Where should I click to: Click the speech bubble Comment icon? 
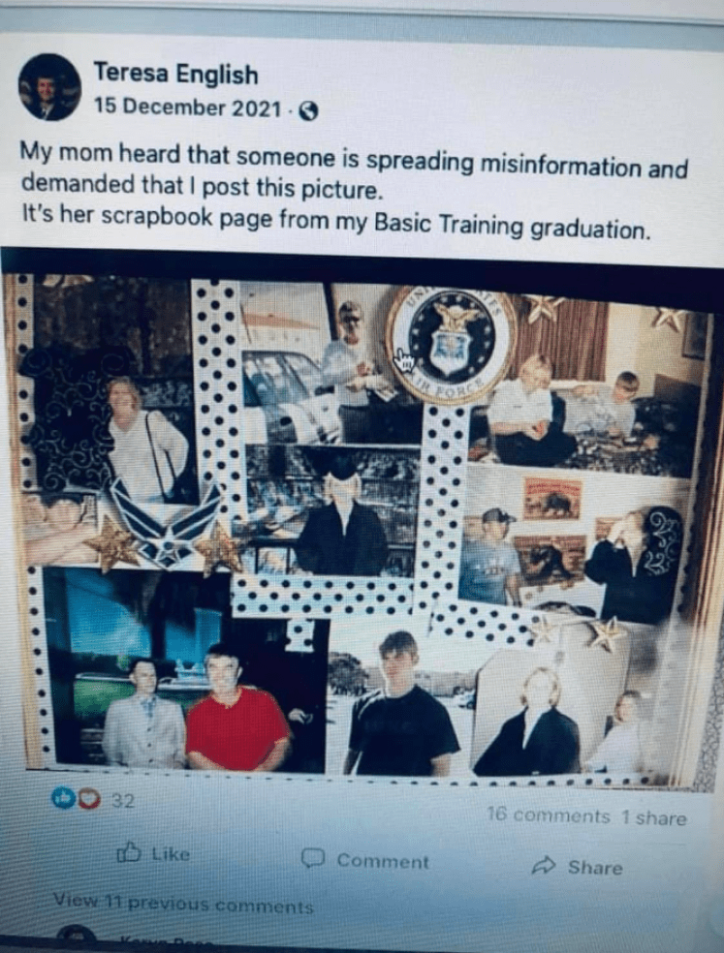click(x=313, y=857)
